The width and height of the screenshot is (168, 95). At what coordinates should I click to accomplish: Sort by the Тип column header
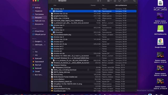click(103, 5)
